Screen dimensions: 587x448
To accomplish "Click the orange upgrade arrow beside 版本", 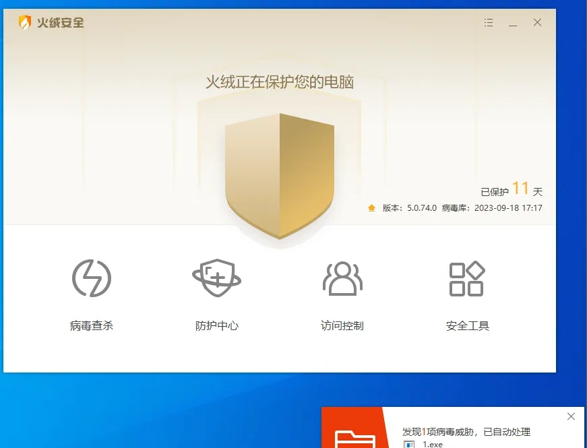I will click(371, 207).
